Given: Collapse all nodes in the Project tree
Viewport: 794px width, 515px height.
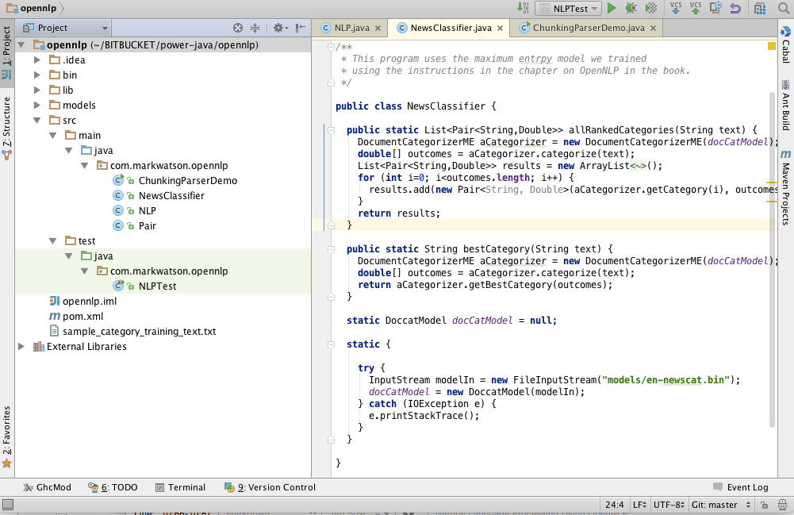Looking at the screenshot, I should 255,26.
